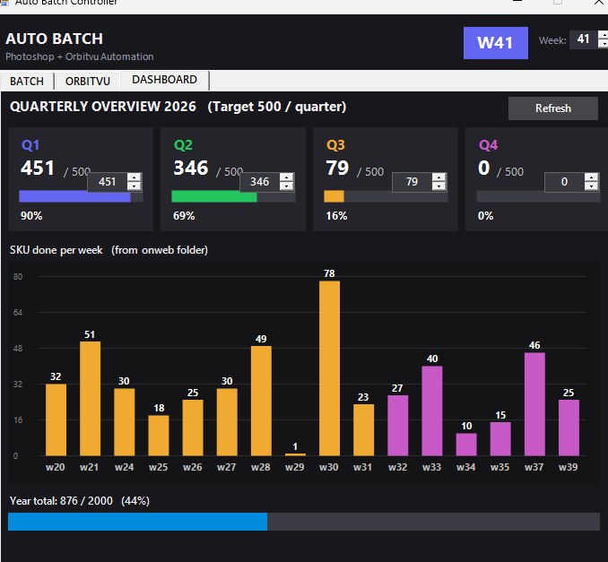Decrease Q2 value with down arrow
This screenshot has width=608, height=562.
(x=287, y=186)
